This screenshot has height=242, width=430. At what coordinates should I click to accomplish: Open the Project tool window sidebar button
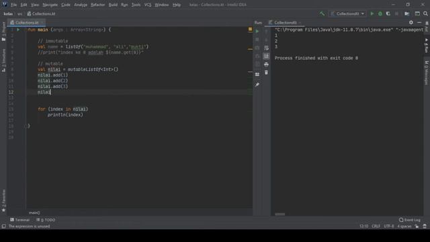(3, 31)
